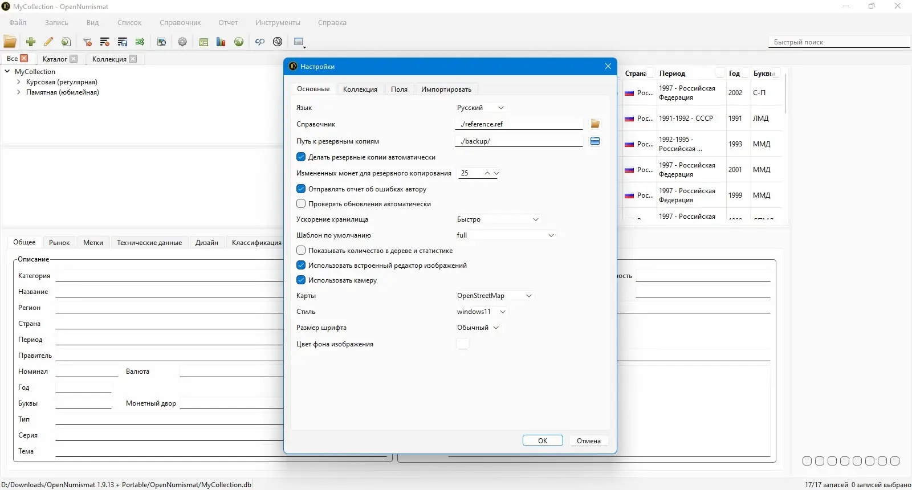Enable showing count in tree and statistics
Viewport: 912px width, 490px height.
pos(301,250)
